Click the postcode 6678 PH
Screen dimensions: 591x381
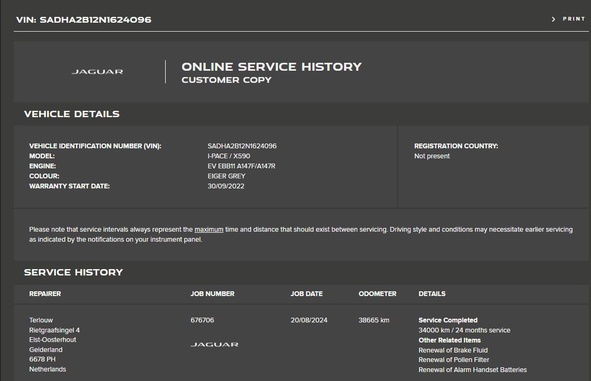point(42,359)
